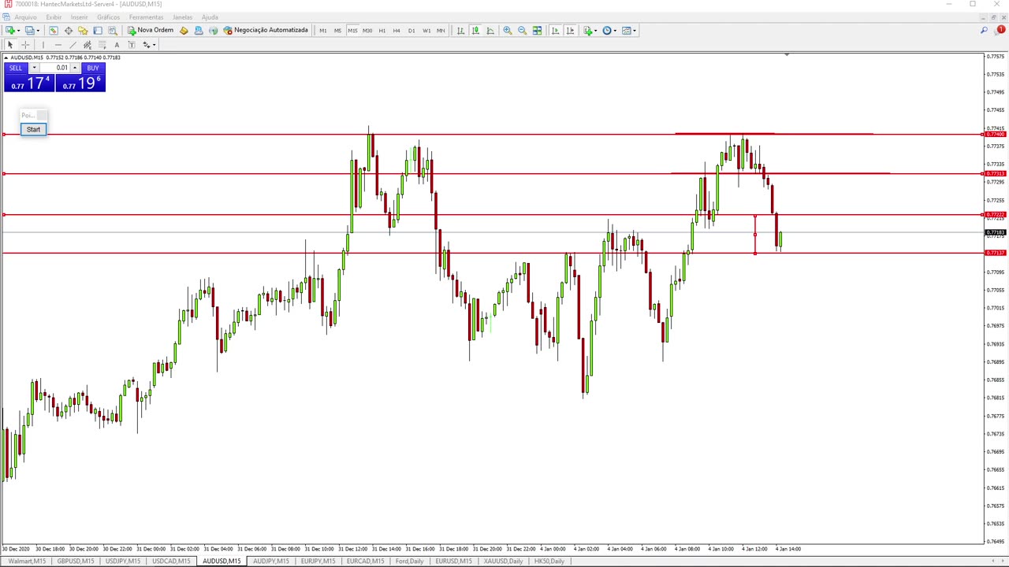Toggle the Market Watch window icon
The width and height of the screenshot is (1009, 567).
tap(54, 31)
